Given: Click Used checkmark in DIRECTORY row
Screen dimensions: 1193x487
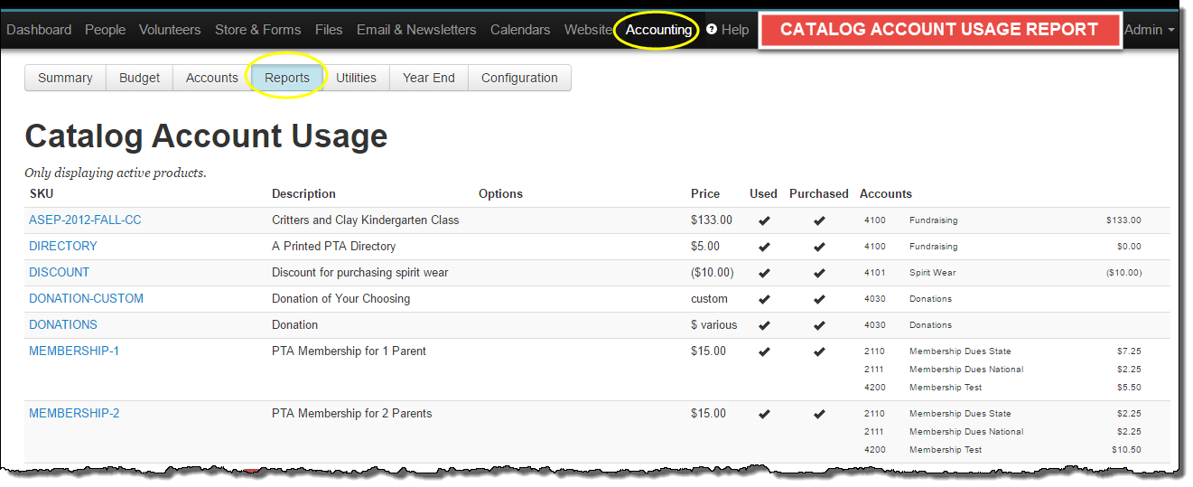Looking at the screenshot, I should tap(764, 247).
